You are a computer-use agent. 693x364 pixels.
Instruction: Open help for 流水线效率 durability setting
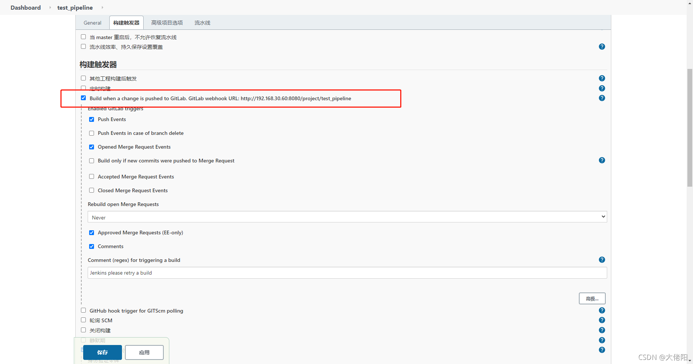pyautogui.click(x=602, y=47)
